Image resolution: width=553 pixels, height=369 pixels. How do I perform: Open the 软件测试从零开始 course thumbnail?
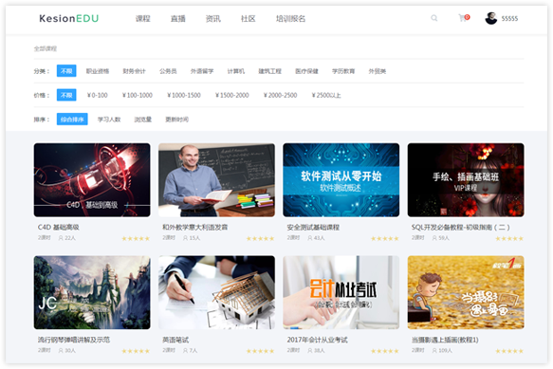341,180
